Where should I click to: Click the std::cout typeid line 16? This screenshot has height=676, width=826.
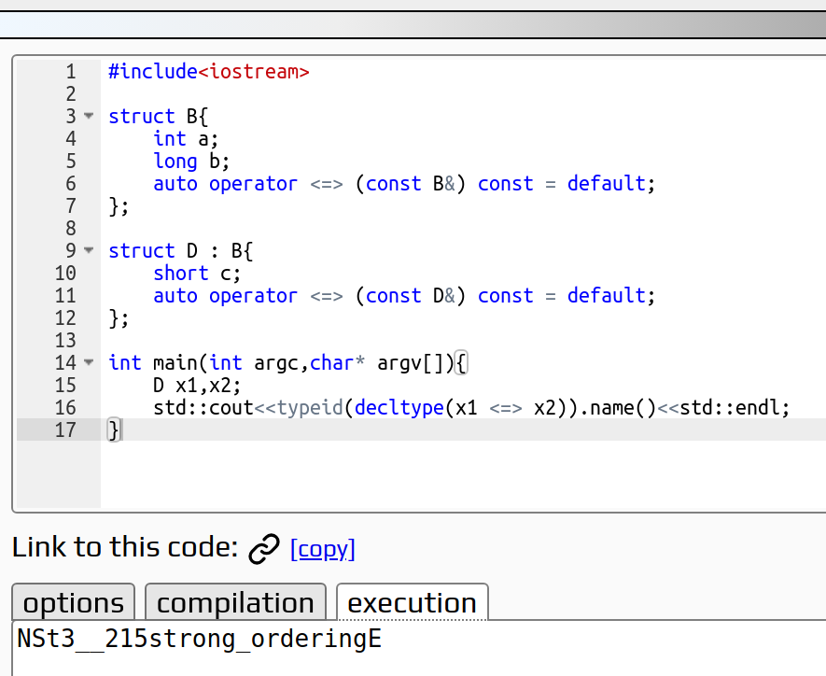(471, 408)
